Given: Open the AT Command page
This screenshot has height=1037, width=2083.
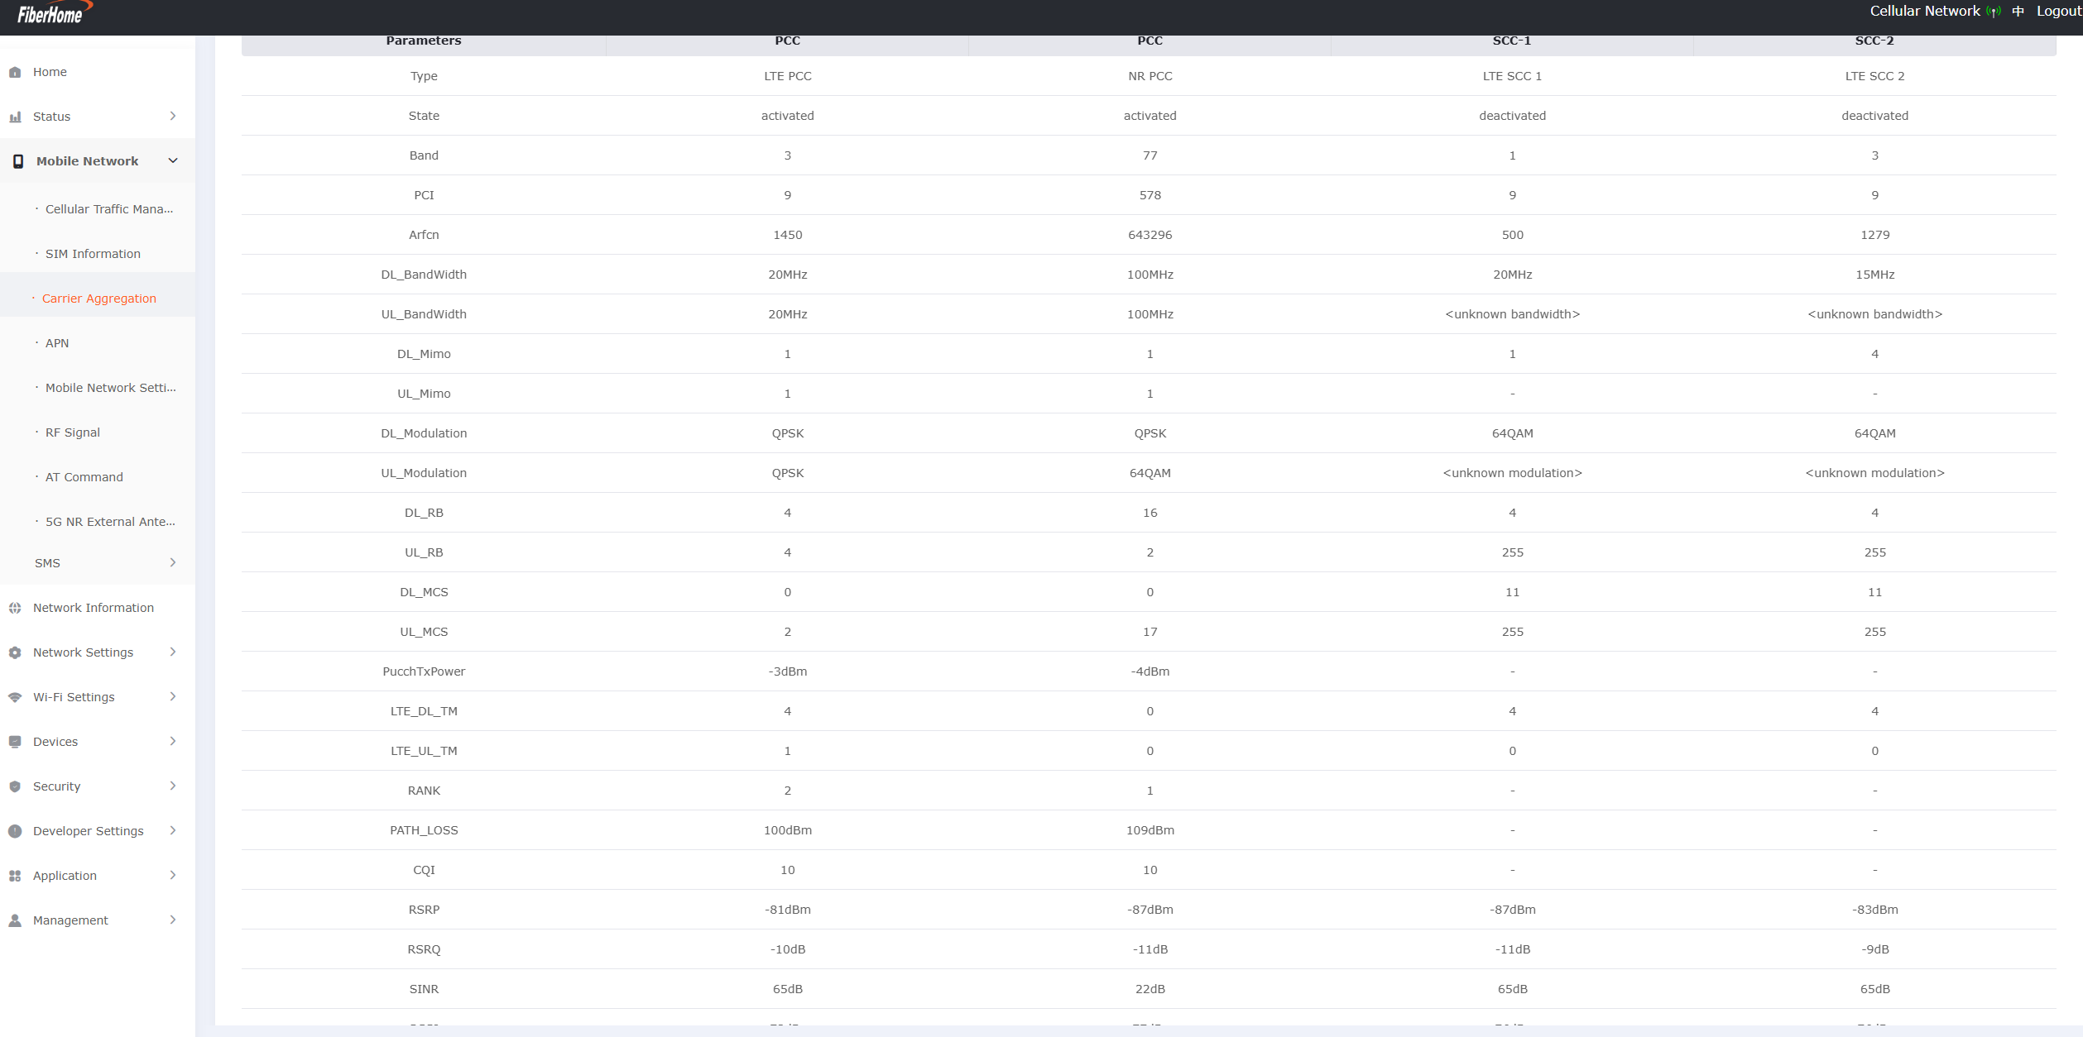Looking at the screenshot, I should [x=84, y=477].
